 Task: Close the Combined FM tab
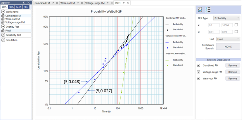tap(57, 3)
